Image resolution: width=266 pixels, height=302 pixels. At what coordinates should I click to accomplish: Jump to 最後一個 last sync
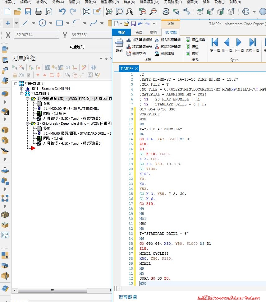(x=252, y=45)
